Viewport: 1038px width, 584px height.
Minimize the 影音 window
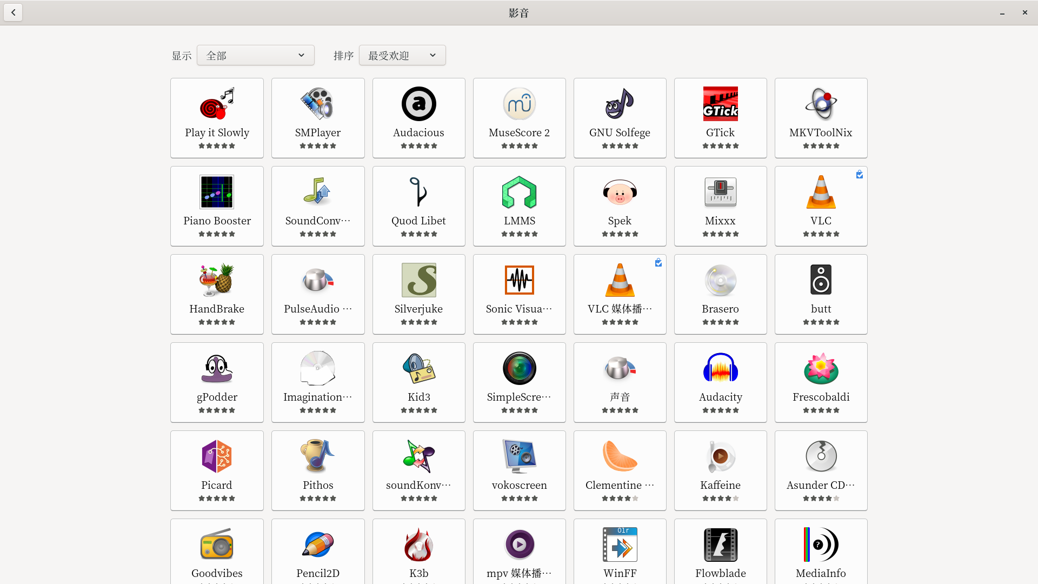coord(1002,12)
